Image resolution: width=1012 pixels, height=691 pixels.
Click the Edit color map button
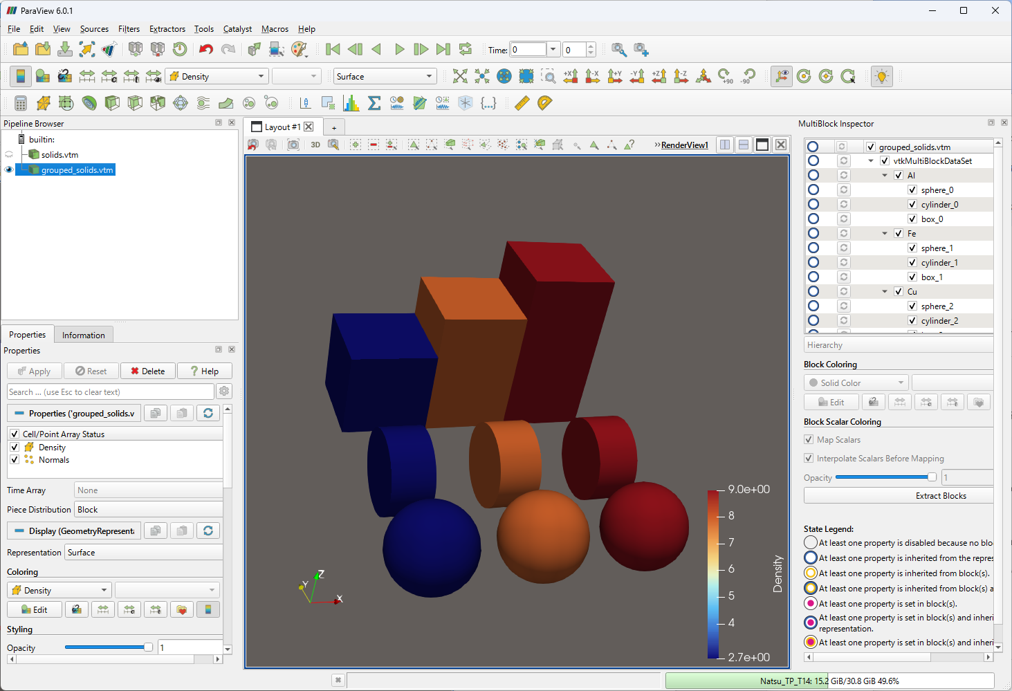(x=35, y=609)
